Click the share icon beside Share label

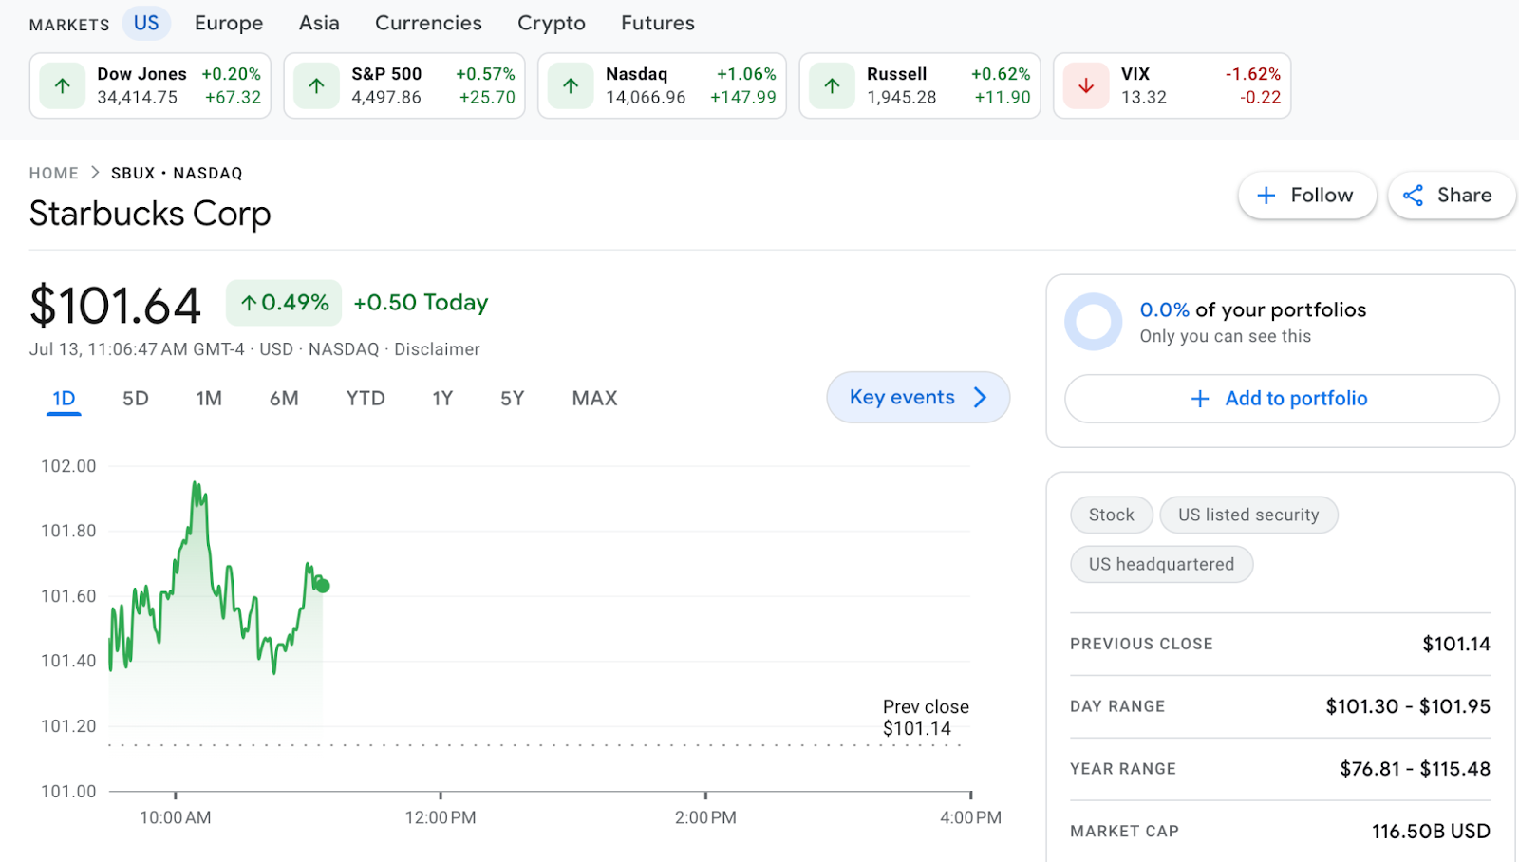pos(1413,196)
